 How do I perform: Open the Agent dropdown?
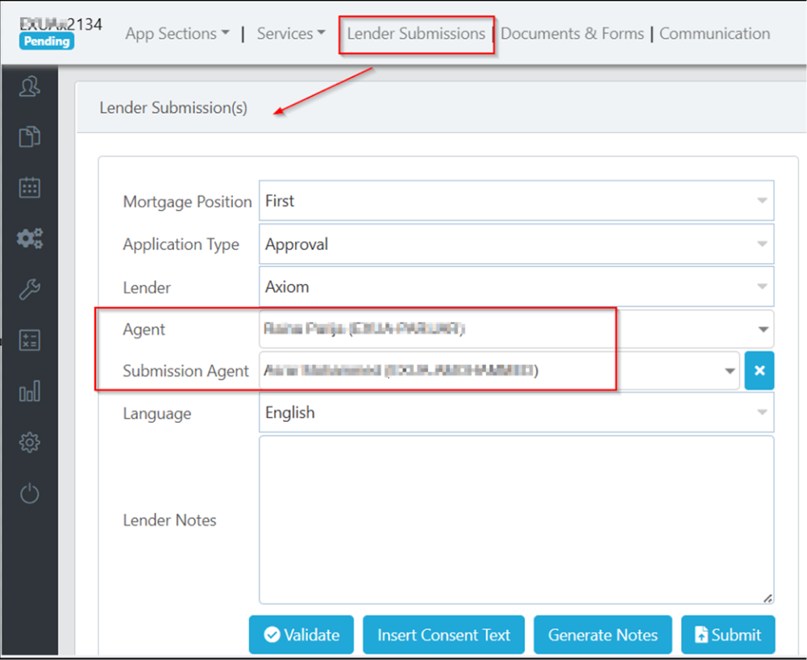(516, 329)
